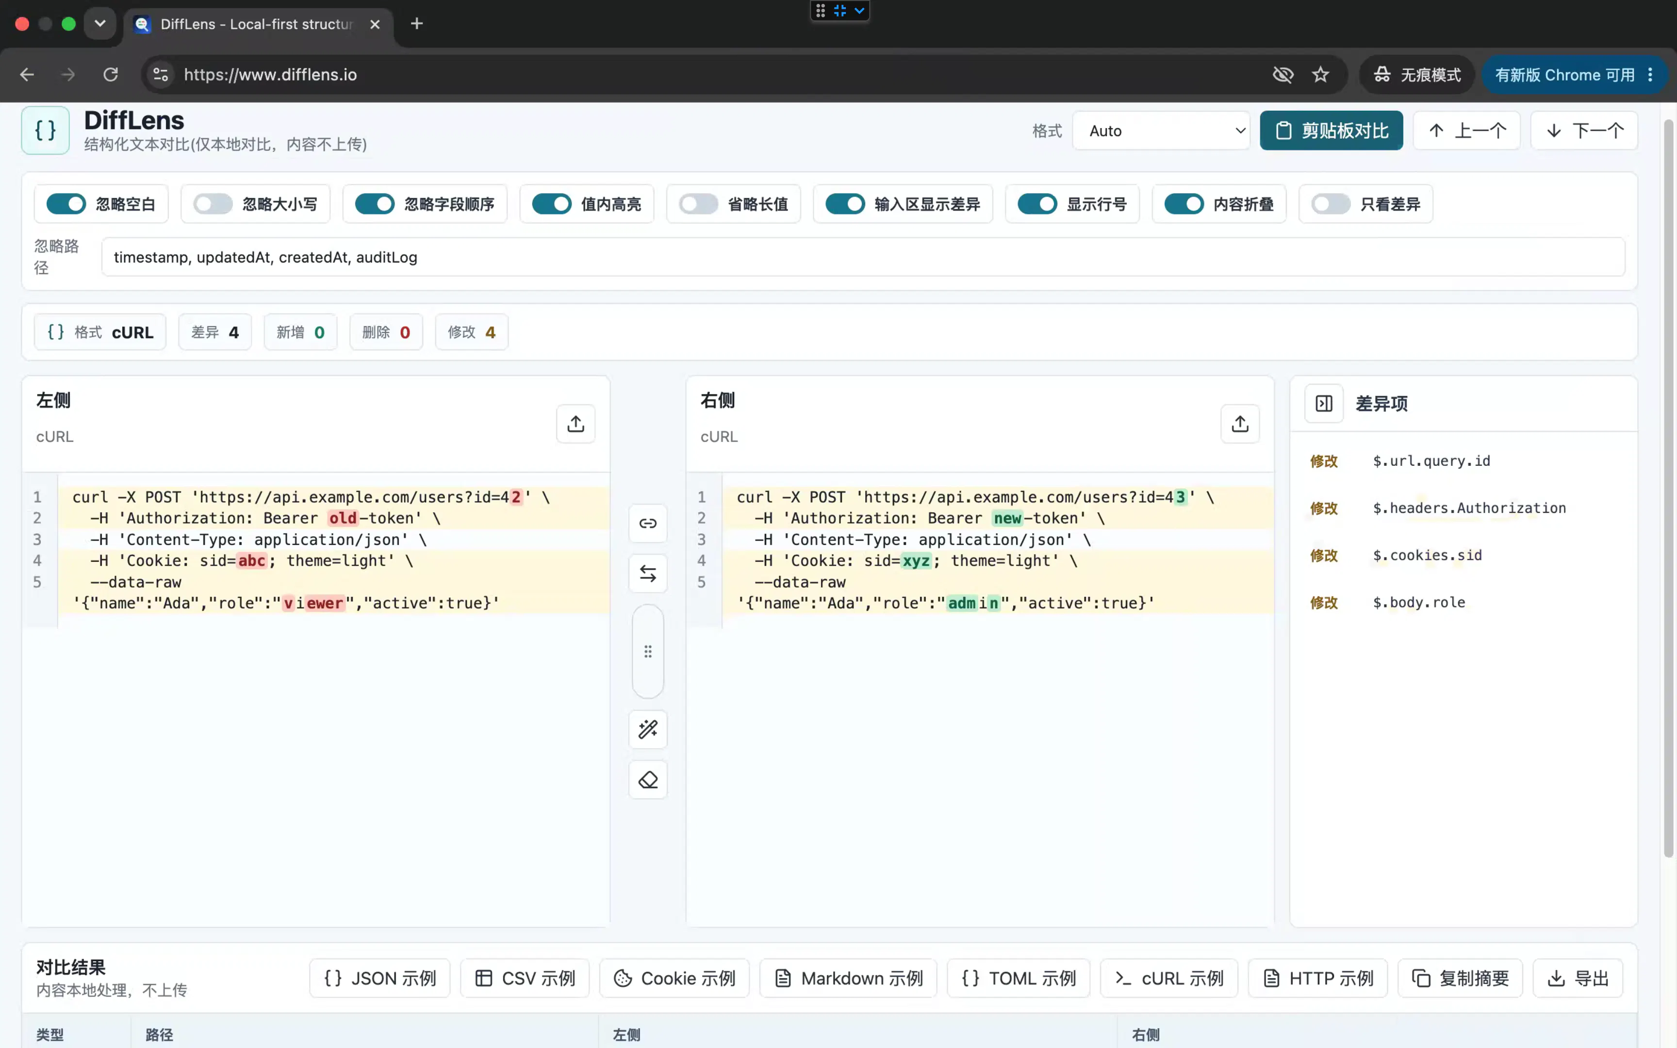Click left editor Cookie sid=abc line
The width and height of the screenshot is (1677, 1048).
pos(333,561)
